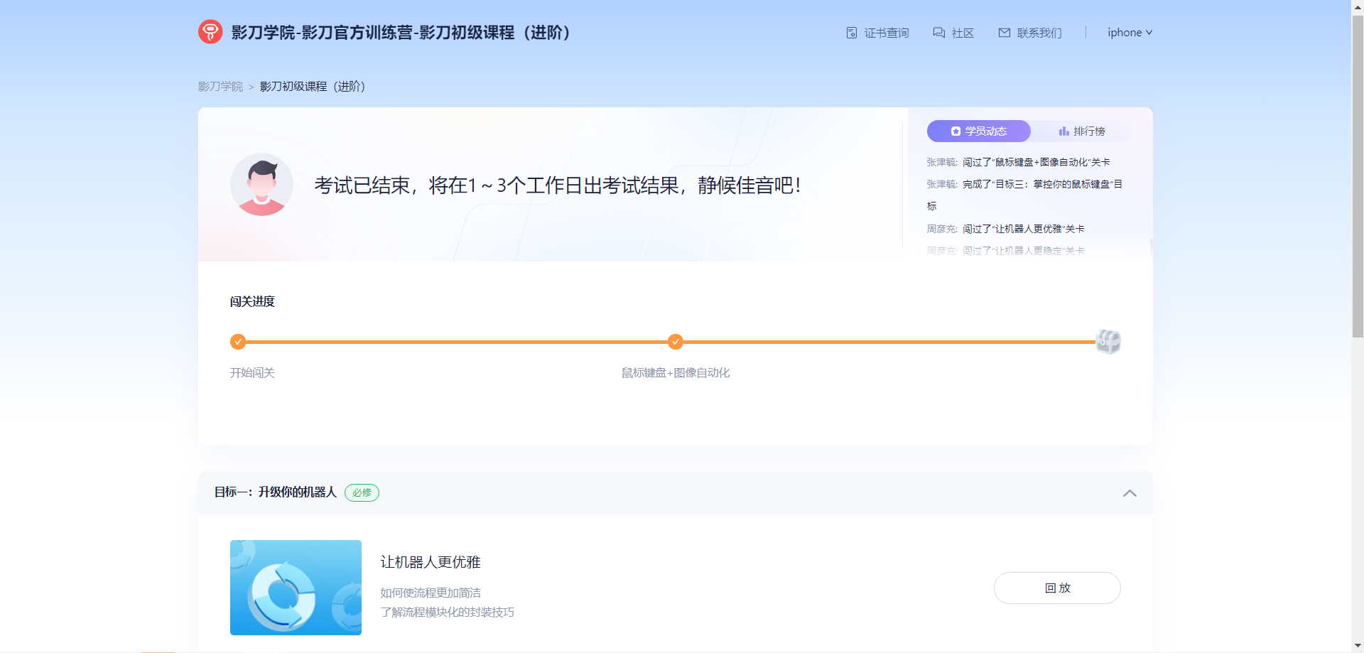Collapse the 目标一 section chevron
1364x653 pixels.
(1130, 493)
